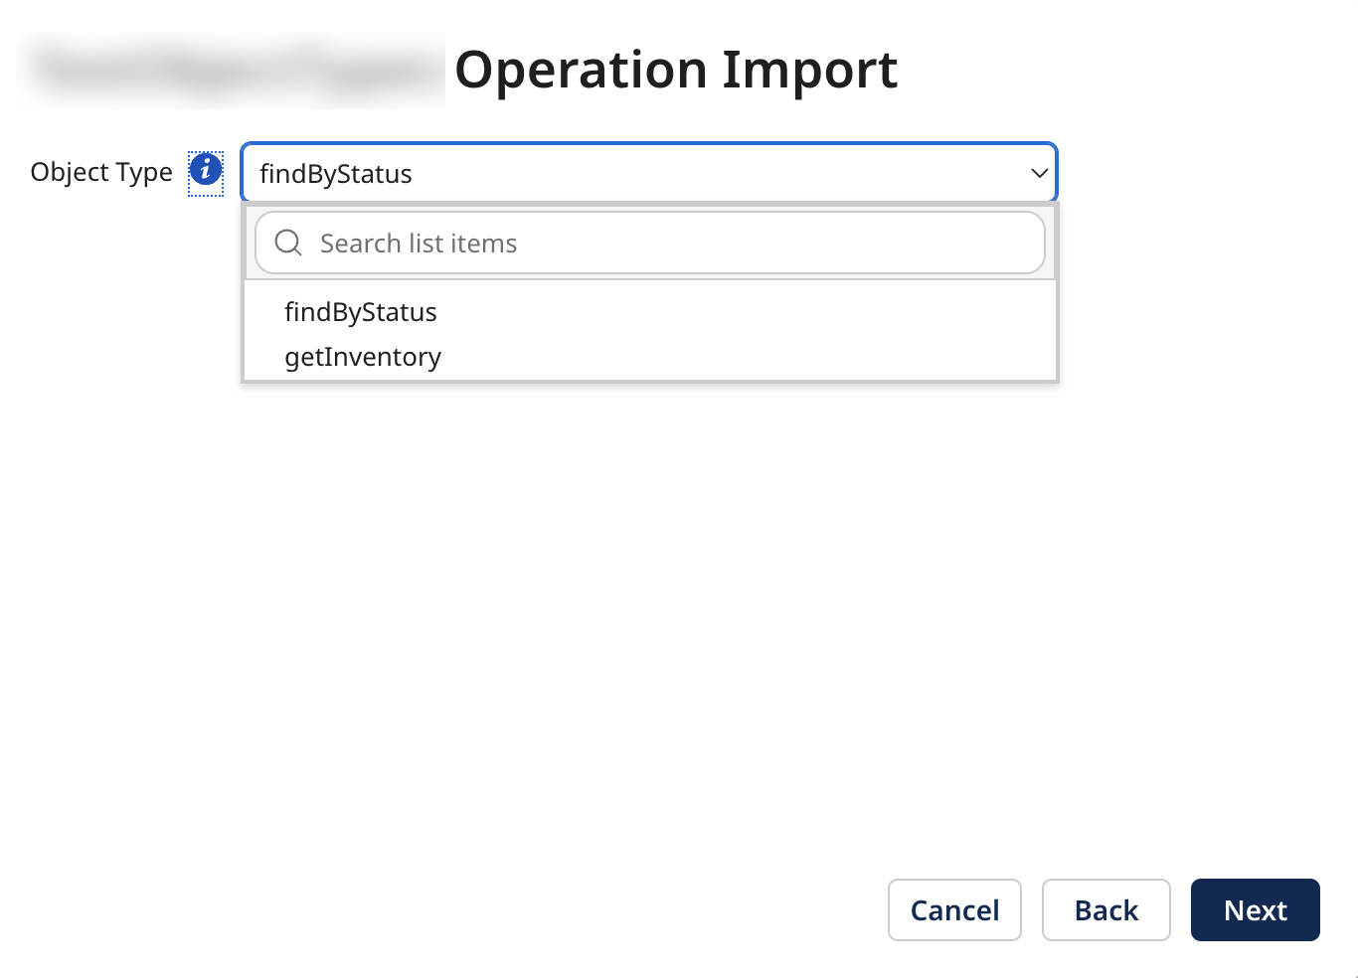Viewport: 1358px width, 978px height.
Task: Click the info symbol next to Object Type label
Action: pos(206,170)
